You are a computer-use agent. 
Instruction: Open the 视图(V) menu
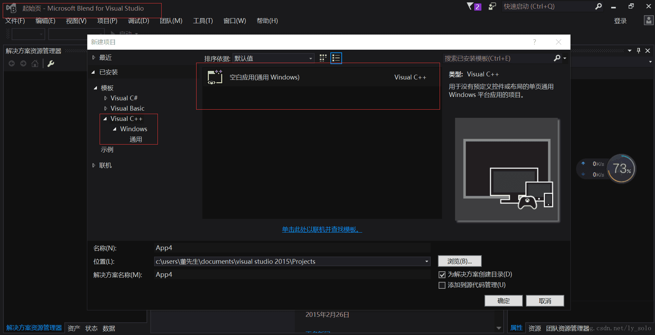coord(76,21)
